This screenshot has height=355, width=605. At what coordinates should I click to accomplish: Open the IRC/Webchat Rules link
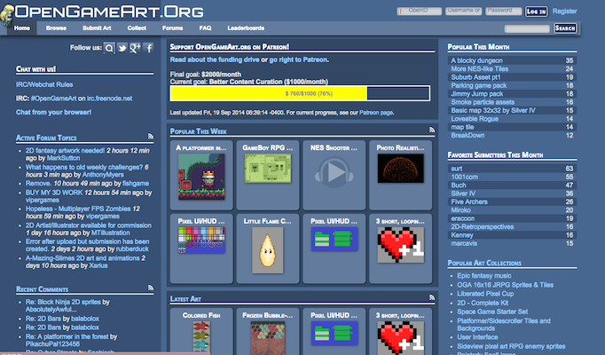click(x=44, y=84)
